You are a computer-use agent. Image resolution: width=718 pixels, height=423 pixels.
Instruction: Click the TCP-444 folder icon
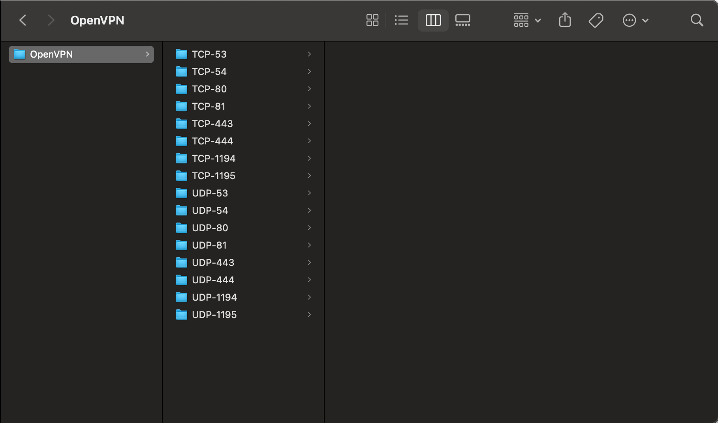[182, 141]
